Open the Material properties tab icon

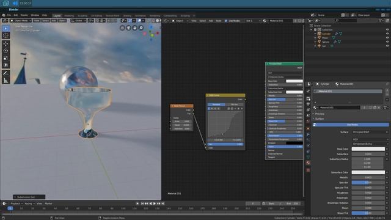(308, 163)
